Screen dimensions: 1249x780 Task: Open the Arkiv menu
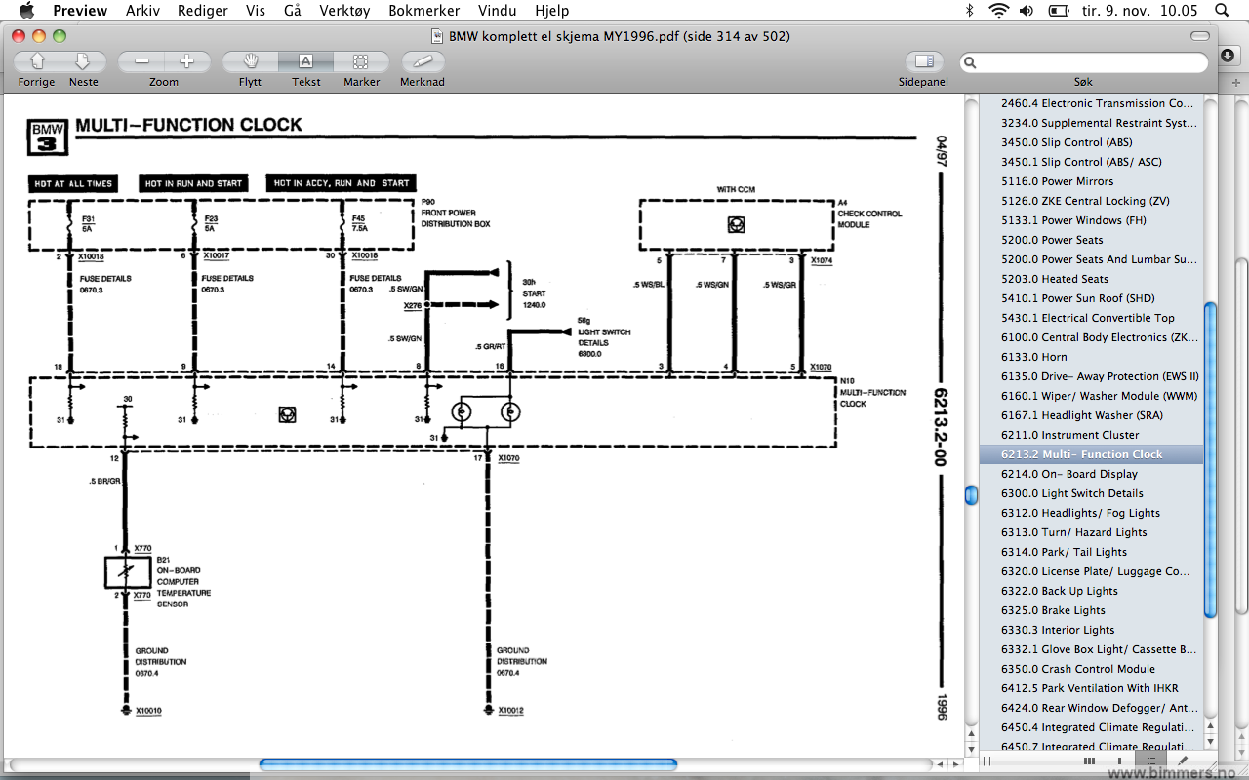(144, 10)
